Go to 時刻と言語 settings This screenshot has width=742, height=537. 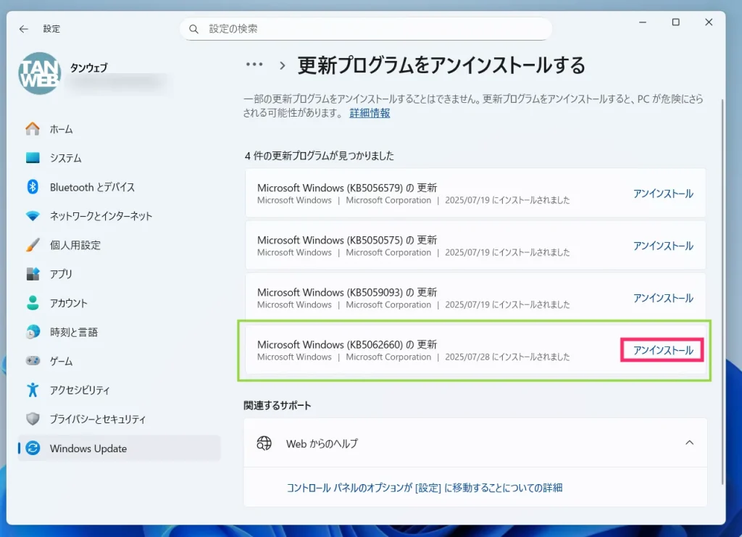(x=120, y=332)
